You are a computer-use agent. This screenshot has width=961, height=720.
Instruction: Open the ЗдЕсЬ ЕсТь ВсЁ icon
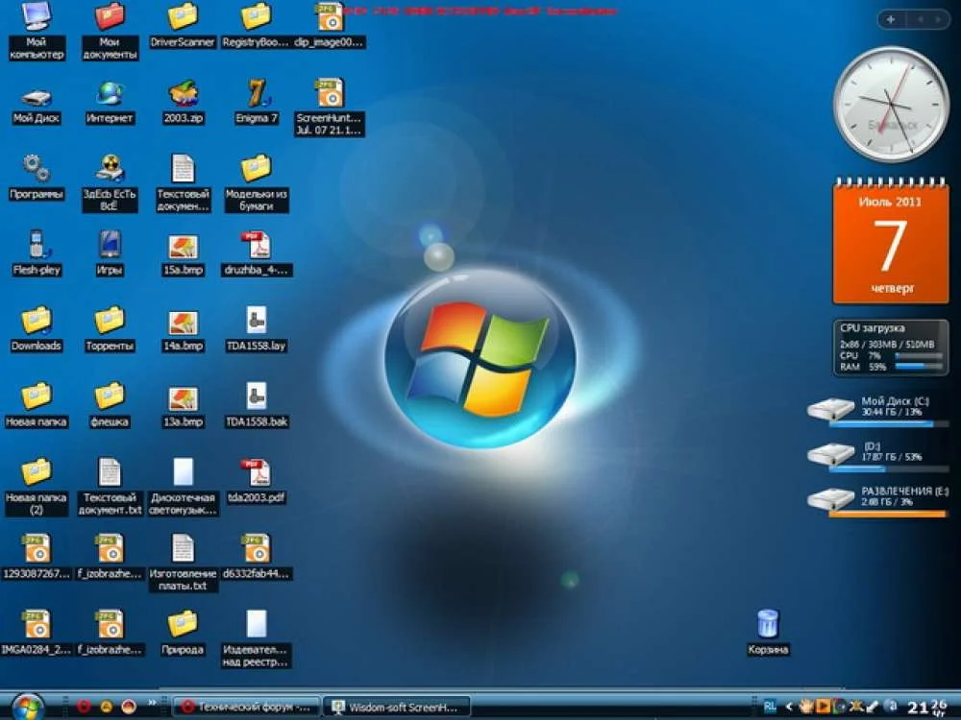click(x=110, y=182)
